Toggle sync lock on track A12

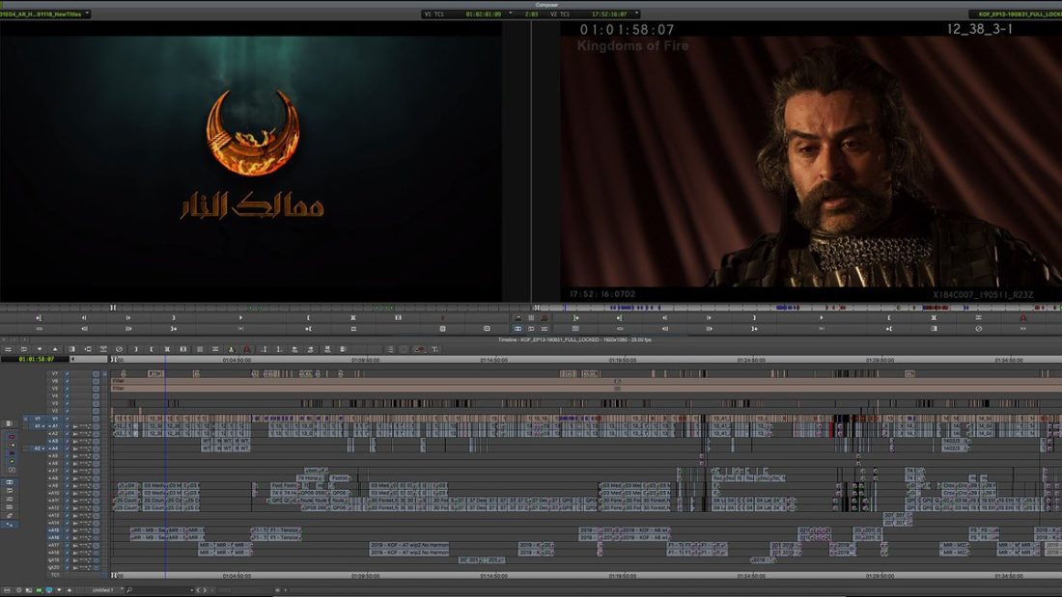tap(67, 508)
